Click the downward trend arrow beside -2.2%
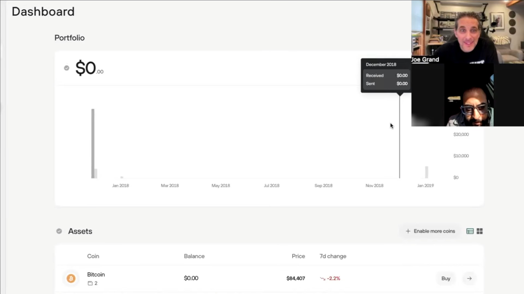The width and height of the screenshot is (524, 294). [322, 278]
